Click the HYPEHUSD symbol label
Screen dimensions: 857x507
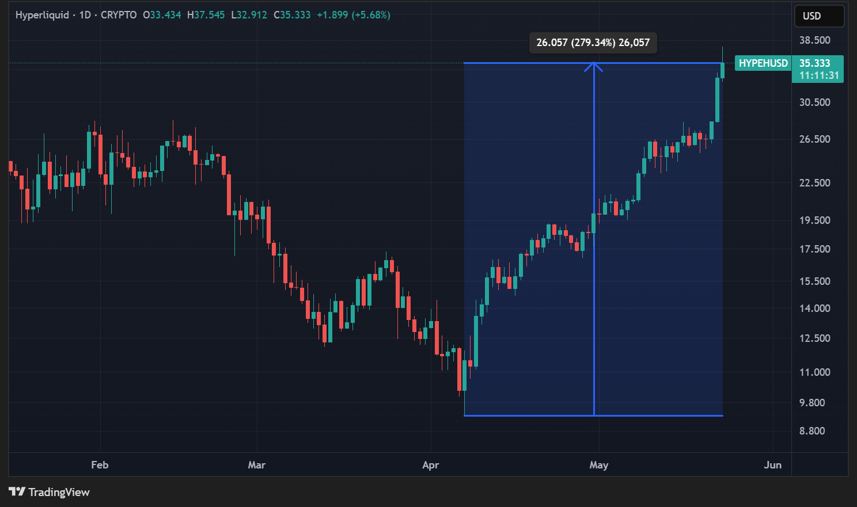(763, 63)
